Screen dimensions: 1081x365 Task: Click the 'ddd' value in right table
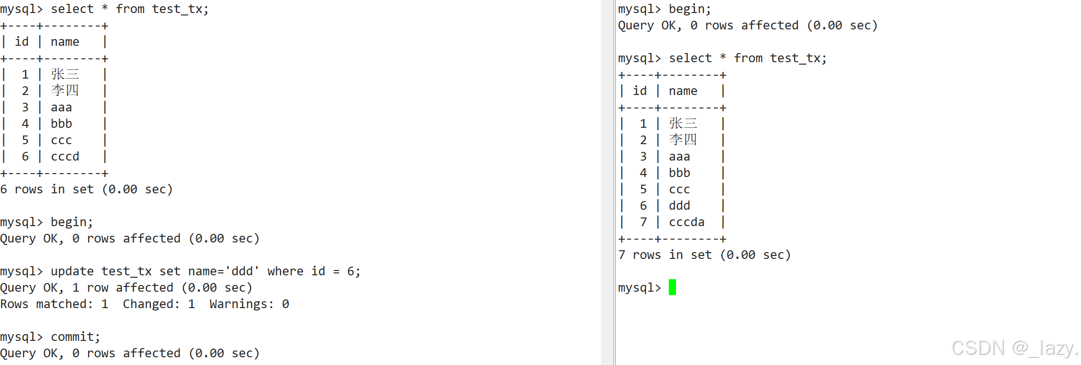click(679, 206)
